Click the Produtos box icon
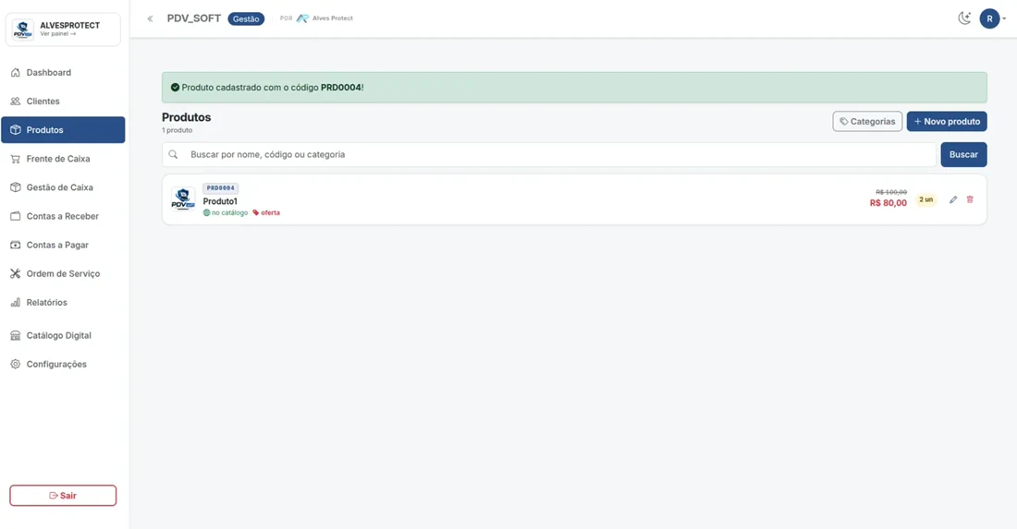The width and height of the screenshot is (1017, 529). tap(16, 130)
